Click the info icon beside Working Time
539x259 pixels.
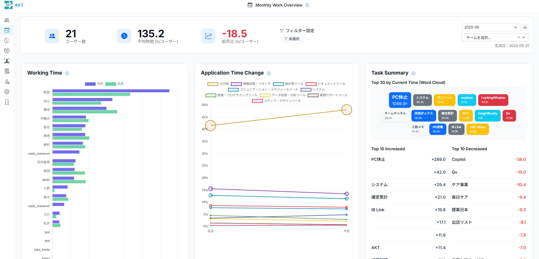coord(67,73)
